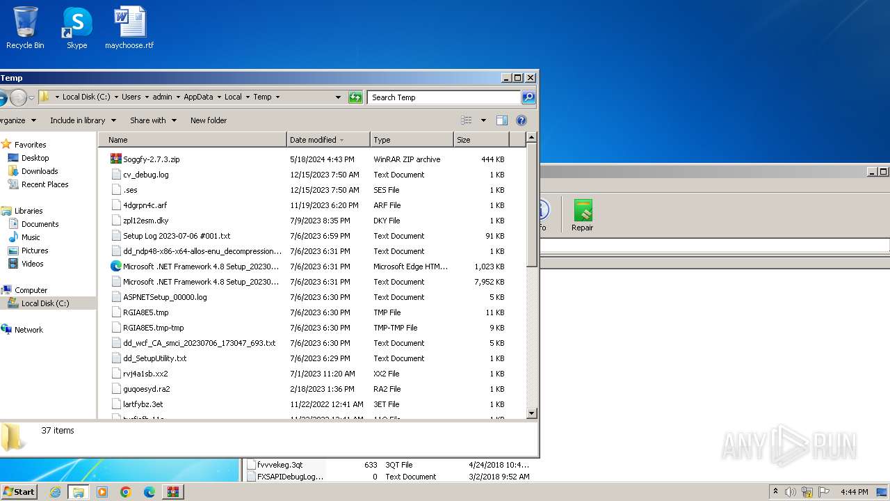Open the Organize menu

17,120
